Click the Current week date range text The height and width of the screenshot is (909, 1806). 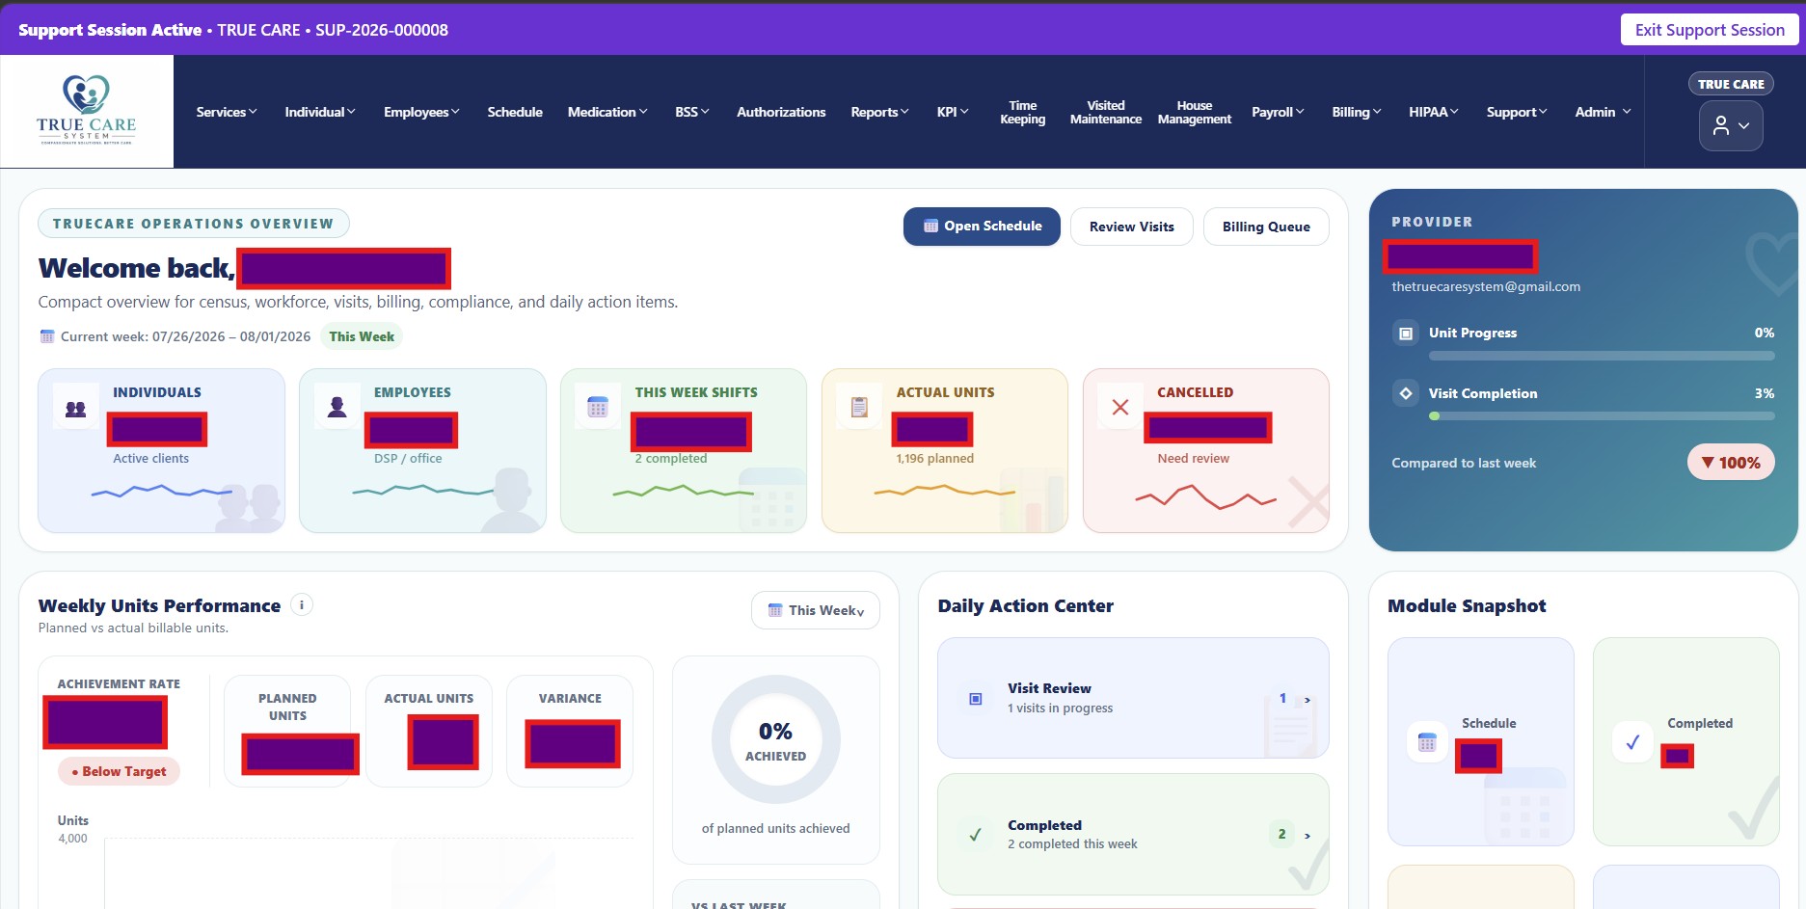click(186, 336)
